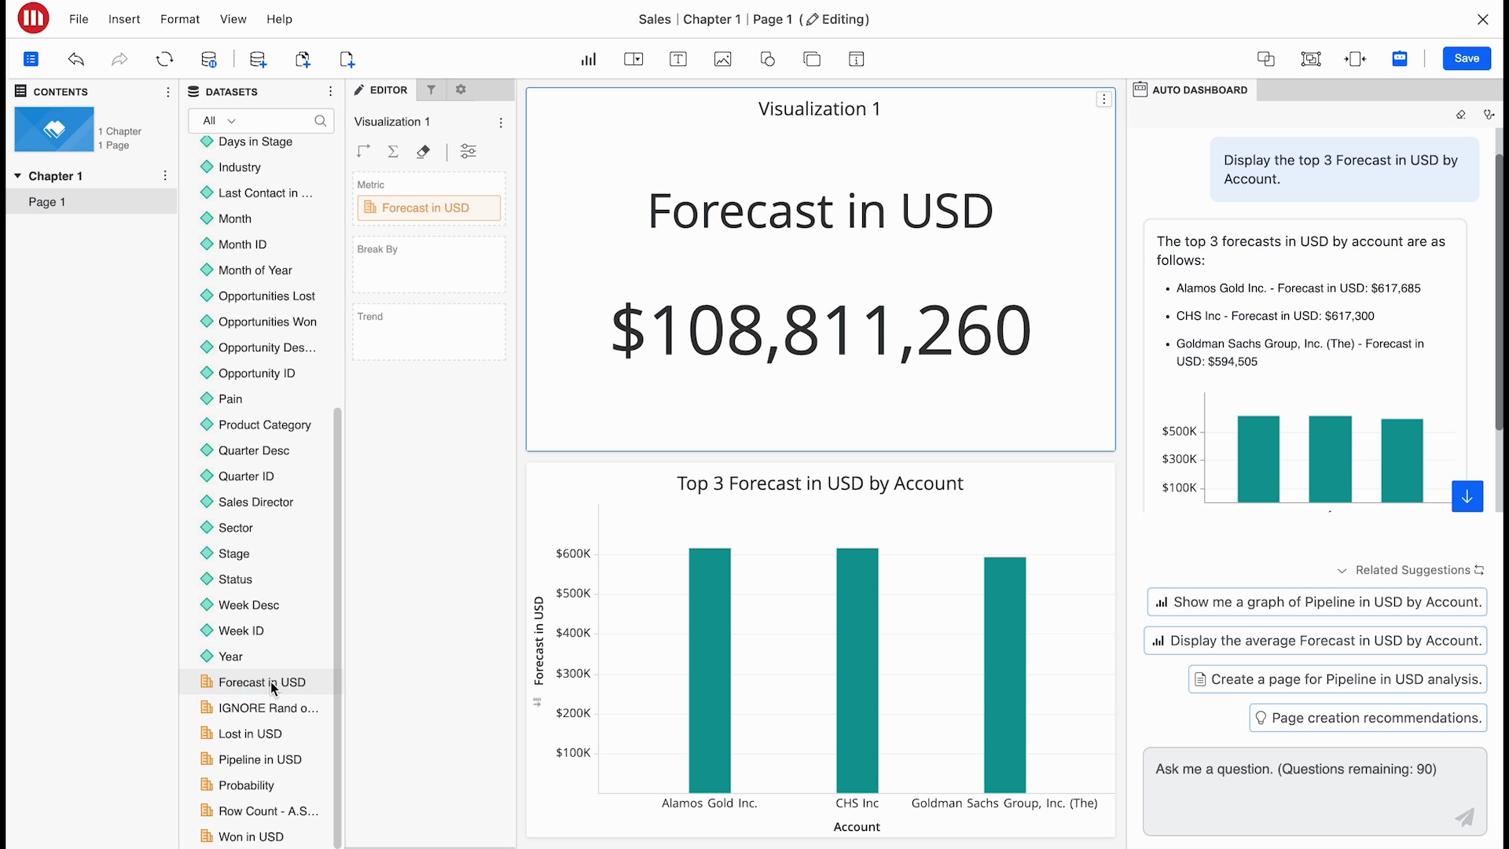Click the insert image icon
The image size is (1509, 849).
click(722, 59)
